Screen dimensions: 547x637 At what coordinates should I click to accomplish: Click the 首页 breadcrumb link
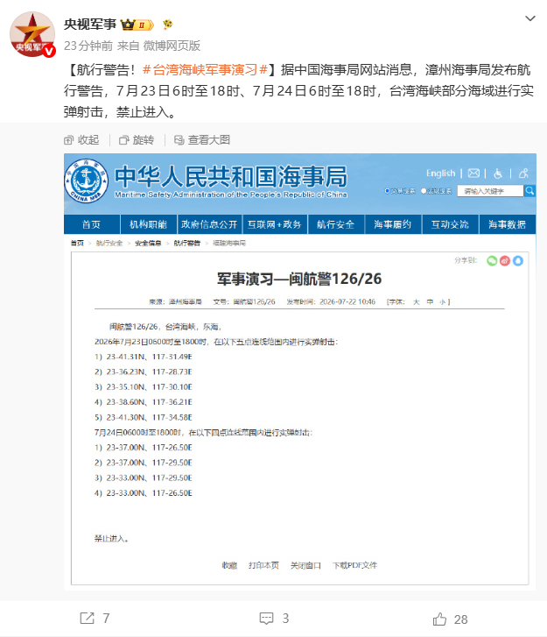[77, 243]
